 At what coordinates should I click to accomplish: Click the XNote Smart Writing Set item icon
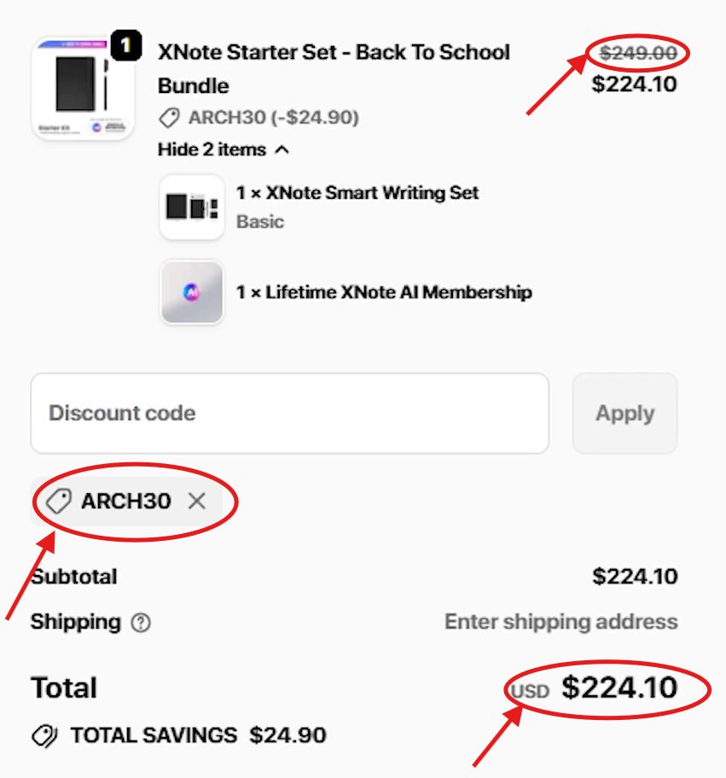(x=191, y=206)
